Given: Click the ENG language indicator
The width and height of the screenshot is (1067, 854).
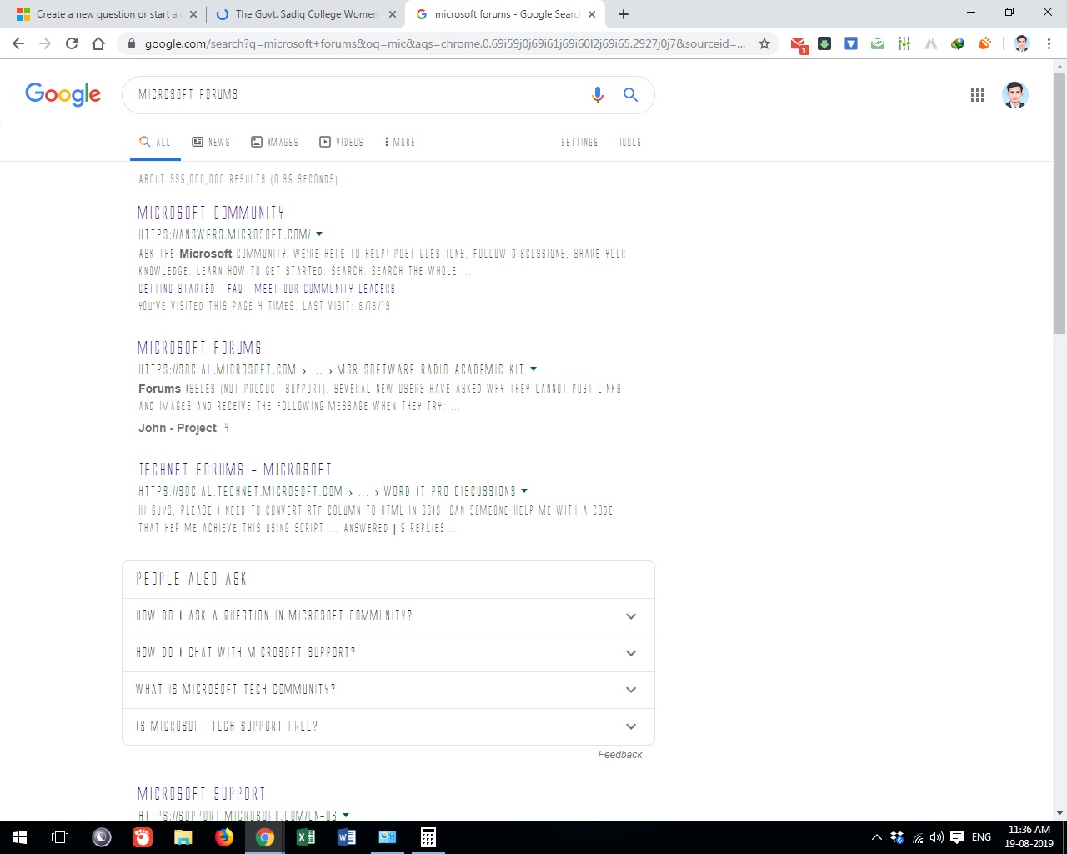Looking at the screenshot, I should coord(982,837).
